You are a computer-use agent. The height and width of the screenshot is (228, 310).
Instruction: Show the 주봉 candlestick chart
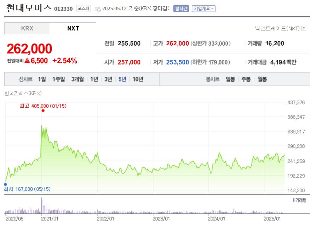click(246, 79)
